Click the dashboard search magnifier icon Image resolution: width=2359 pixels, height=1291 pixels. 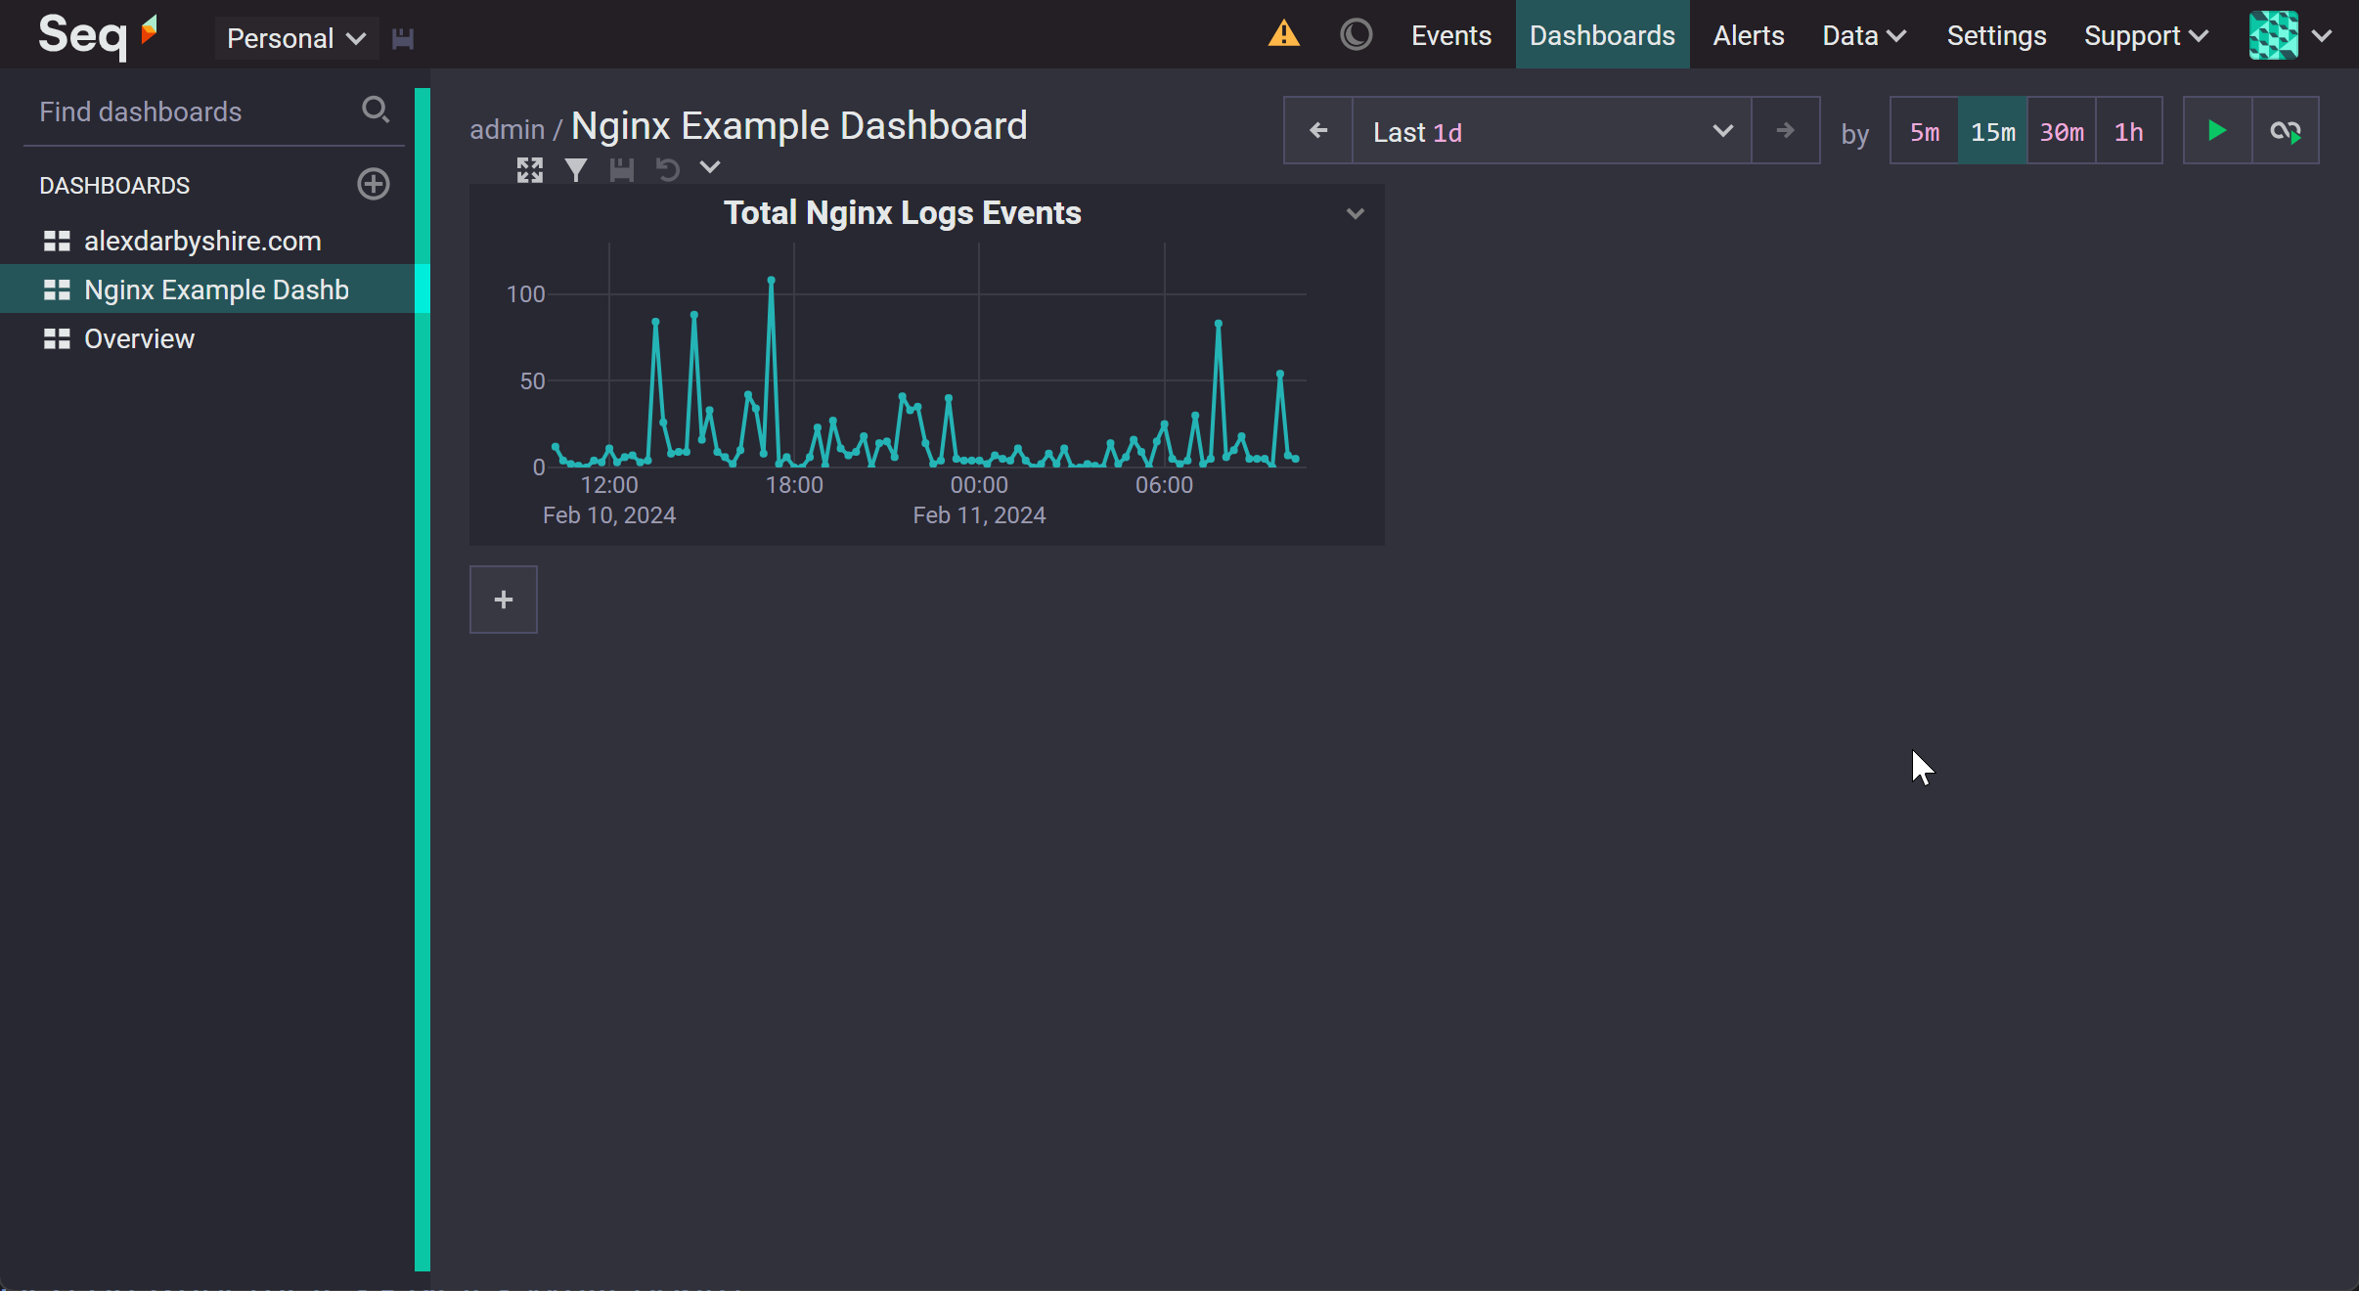[x=376, y=111]
